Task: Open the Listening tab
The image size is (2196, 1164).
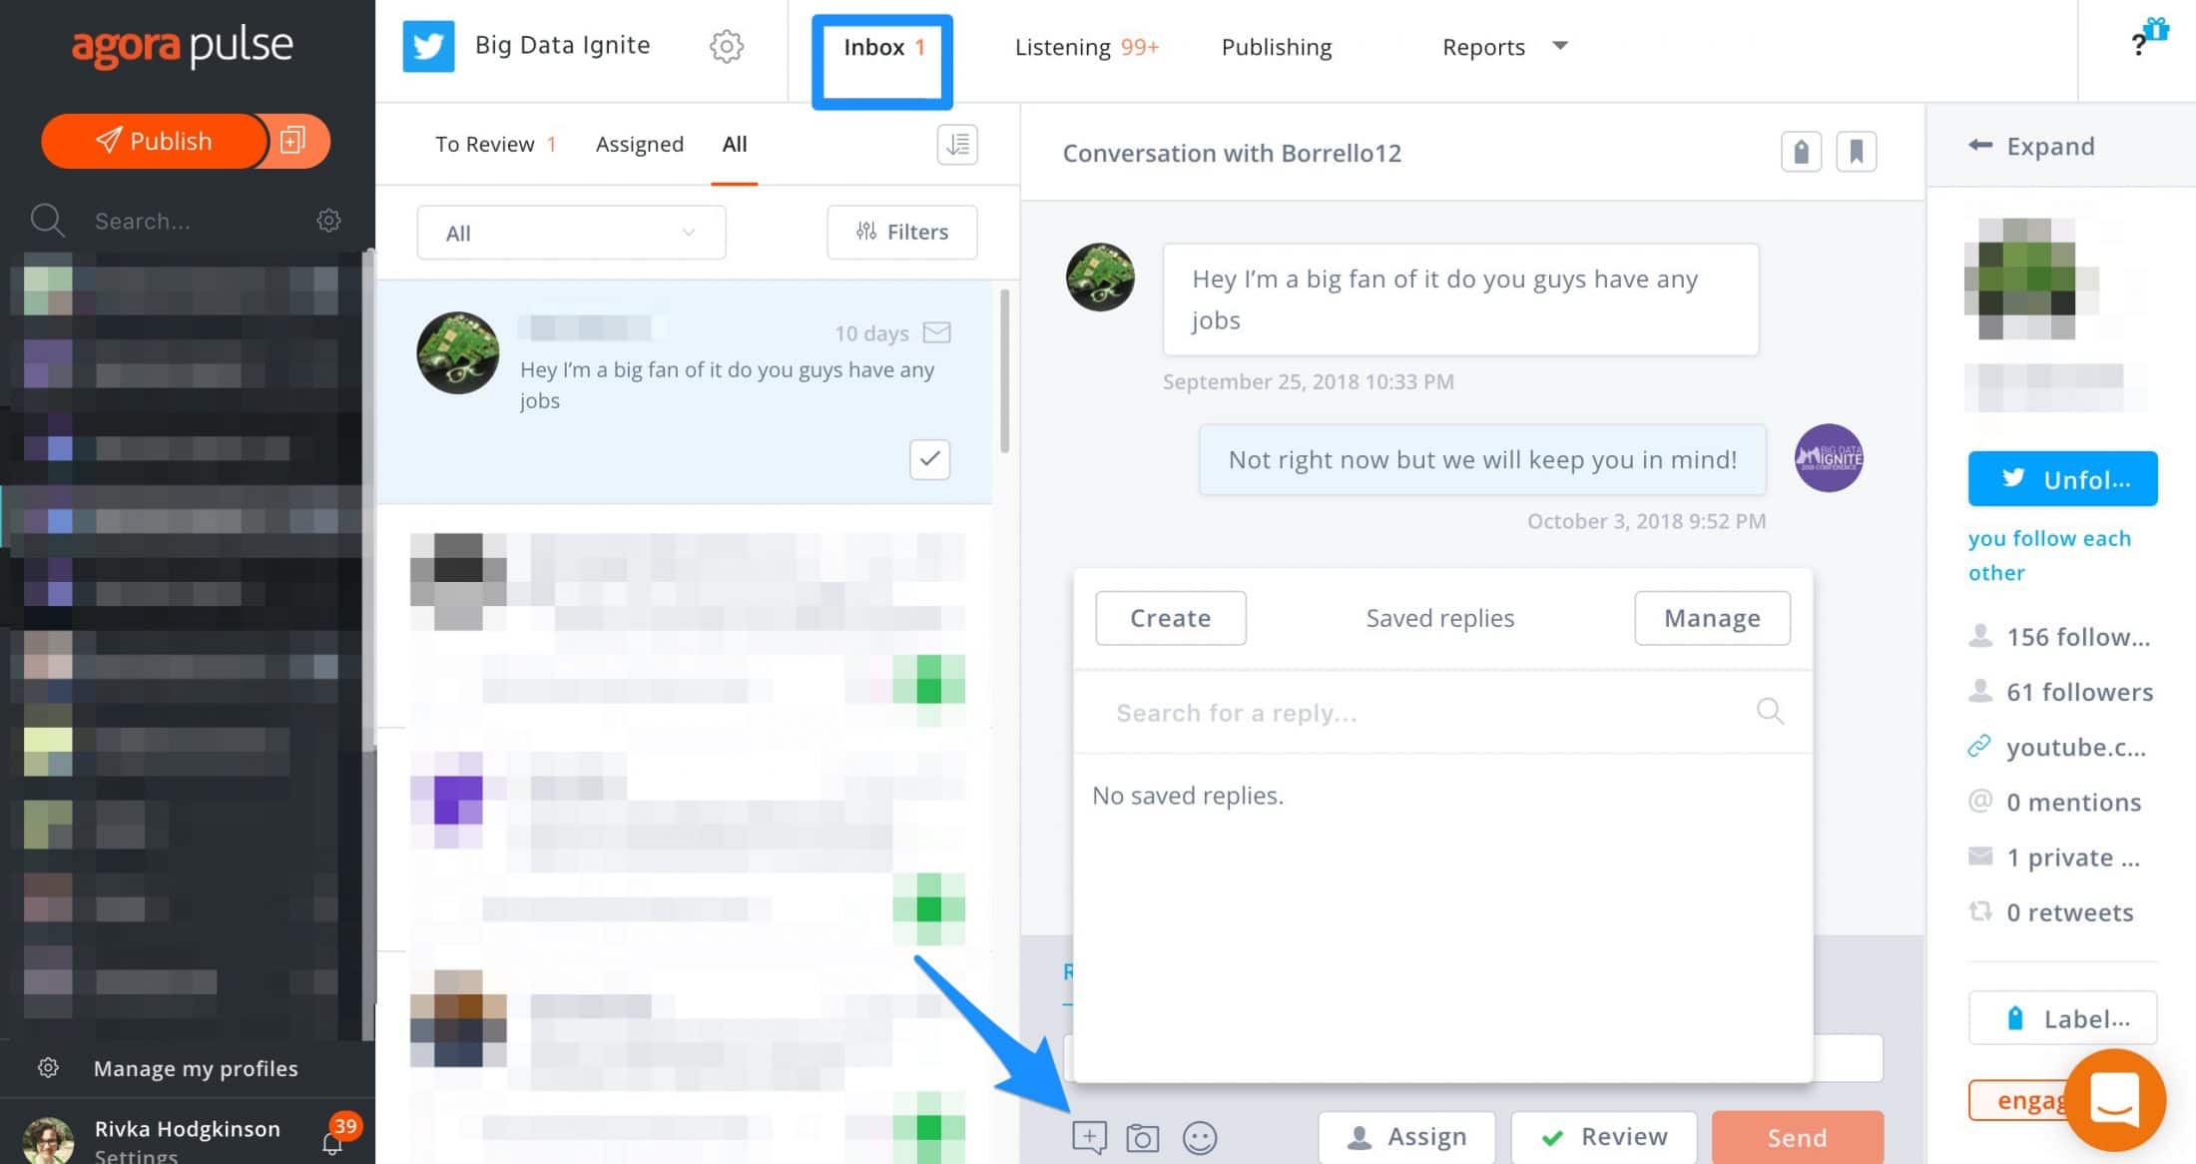Action: [1086, 47]
